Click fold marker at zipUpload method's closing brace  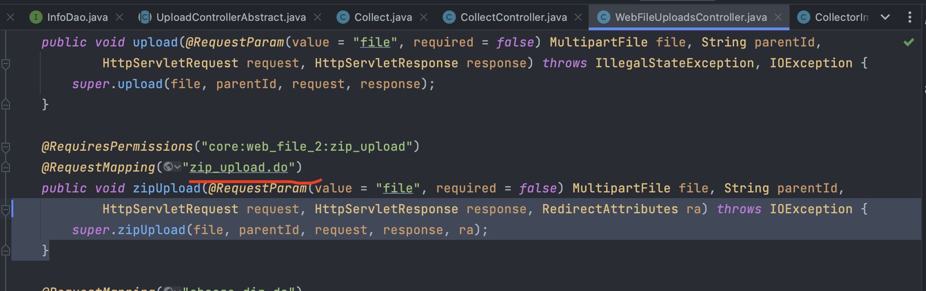tap(6, 250)
